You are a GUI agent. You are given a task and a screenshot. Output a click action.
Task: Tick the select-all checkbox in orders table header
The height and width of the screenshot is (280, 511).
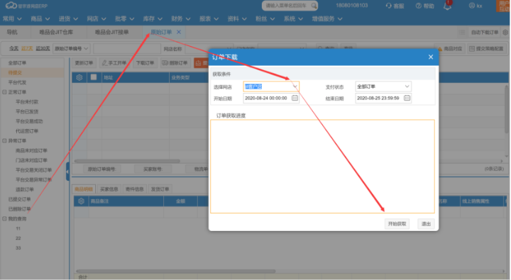pyautogui.click(x=94, y=77)
